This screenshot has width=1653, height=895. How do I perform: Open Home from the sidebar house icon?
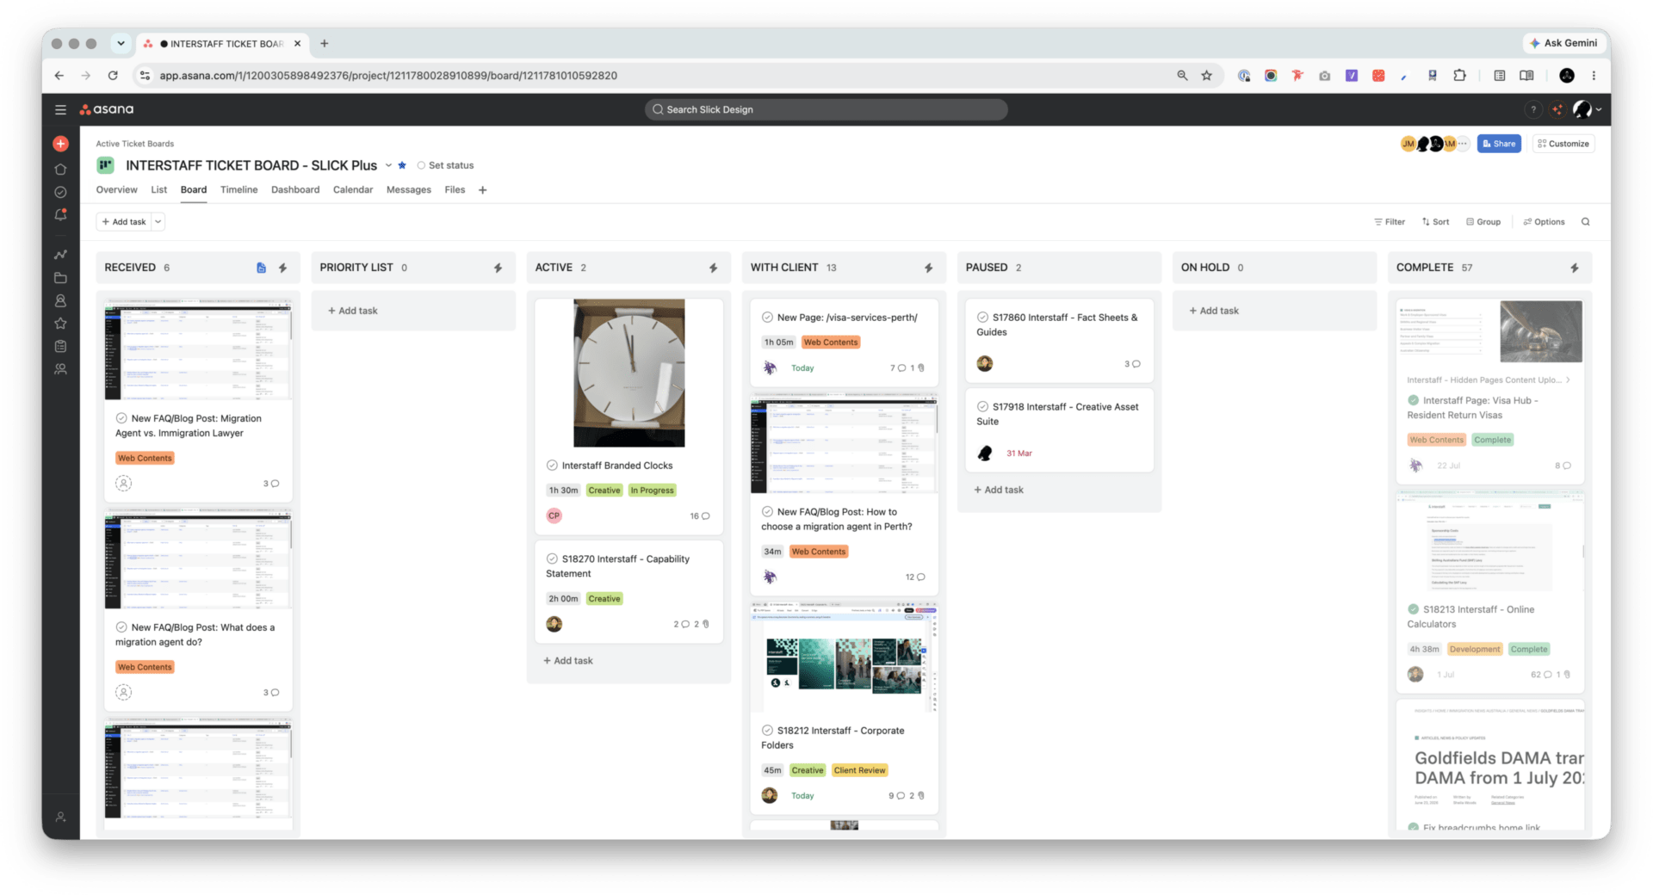point(60,170)
